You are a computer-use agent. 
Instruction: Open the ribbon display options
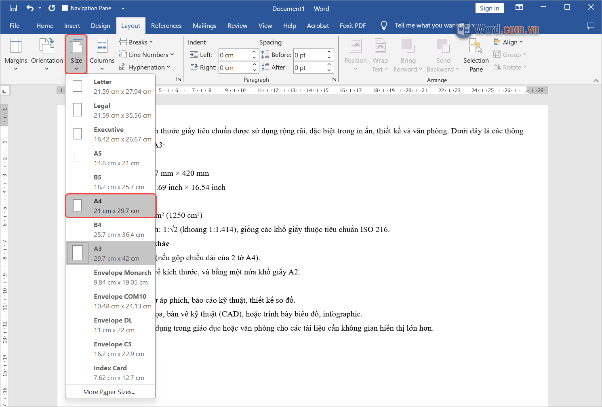pyautogui.click(x=519, y=7)
